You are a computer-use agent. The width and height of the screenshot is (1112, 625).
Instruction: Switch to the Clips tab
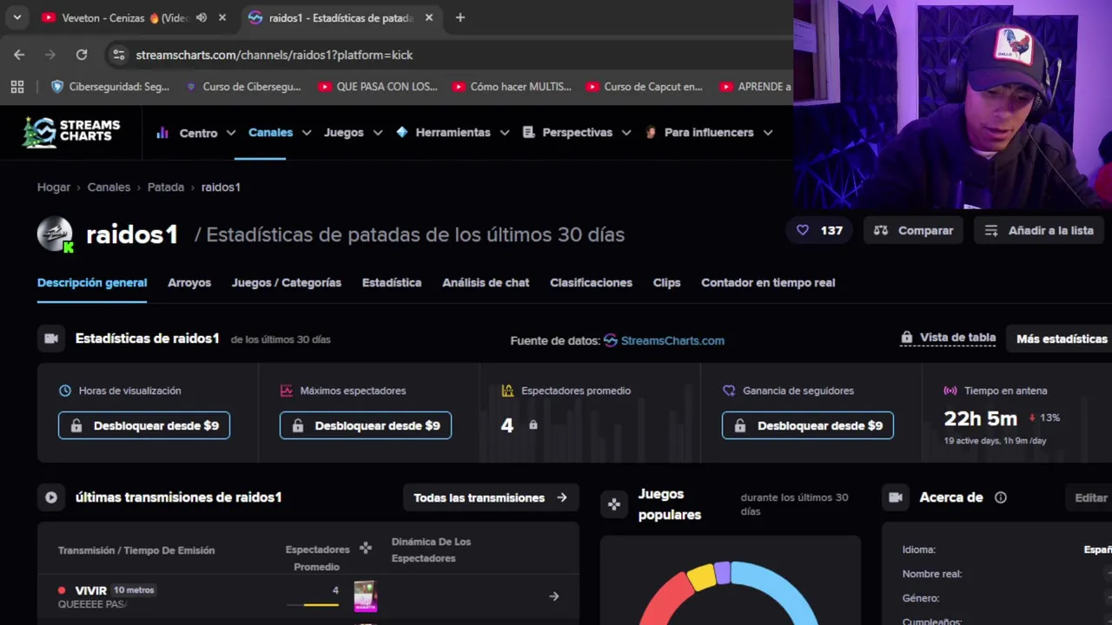666,282
